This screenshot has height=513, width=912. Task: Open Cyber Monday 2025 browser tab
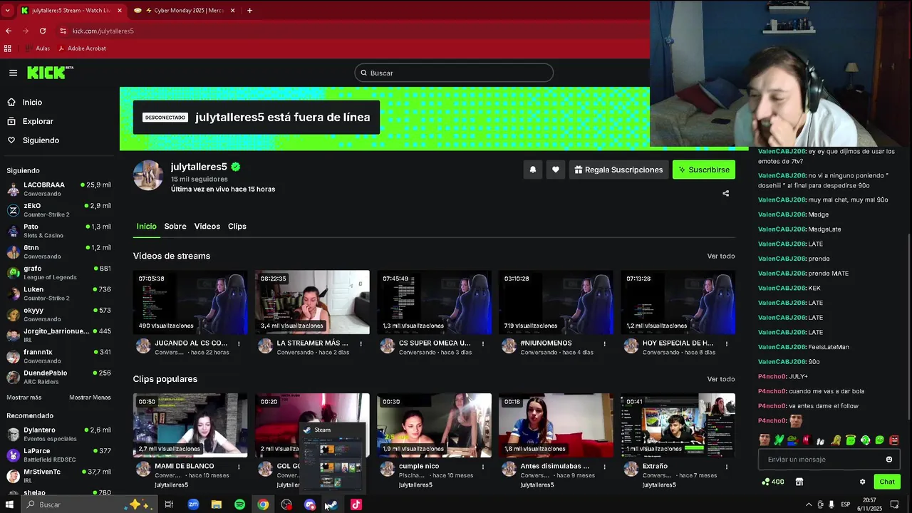click(183, 11)
